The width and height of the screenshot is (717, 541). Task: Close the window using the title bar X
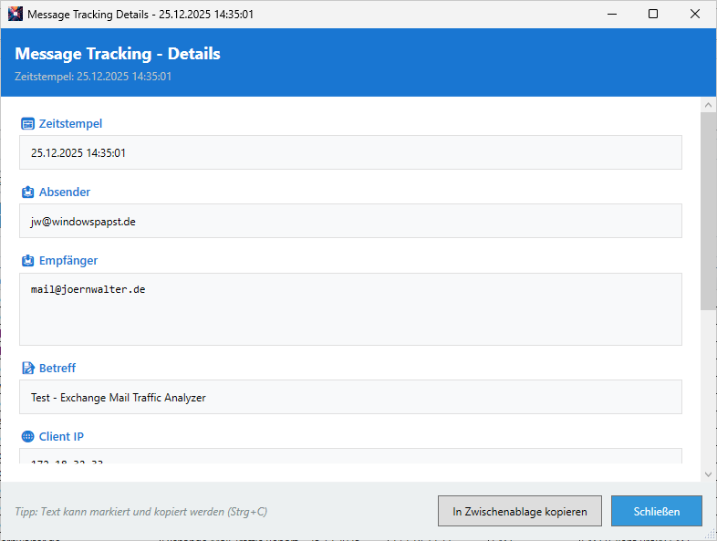click(x=695, y=14)
